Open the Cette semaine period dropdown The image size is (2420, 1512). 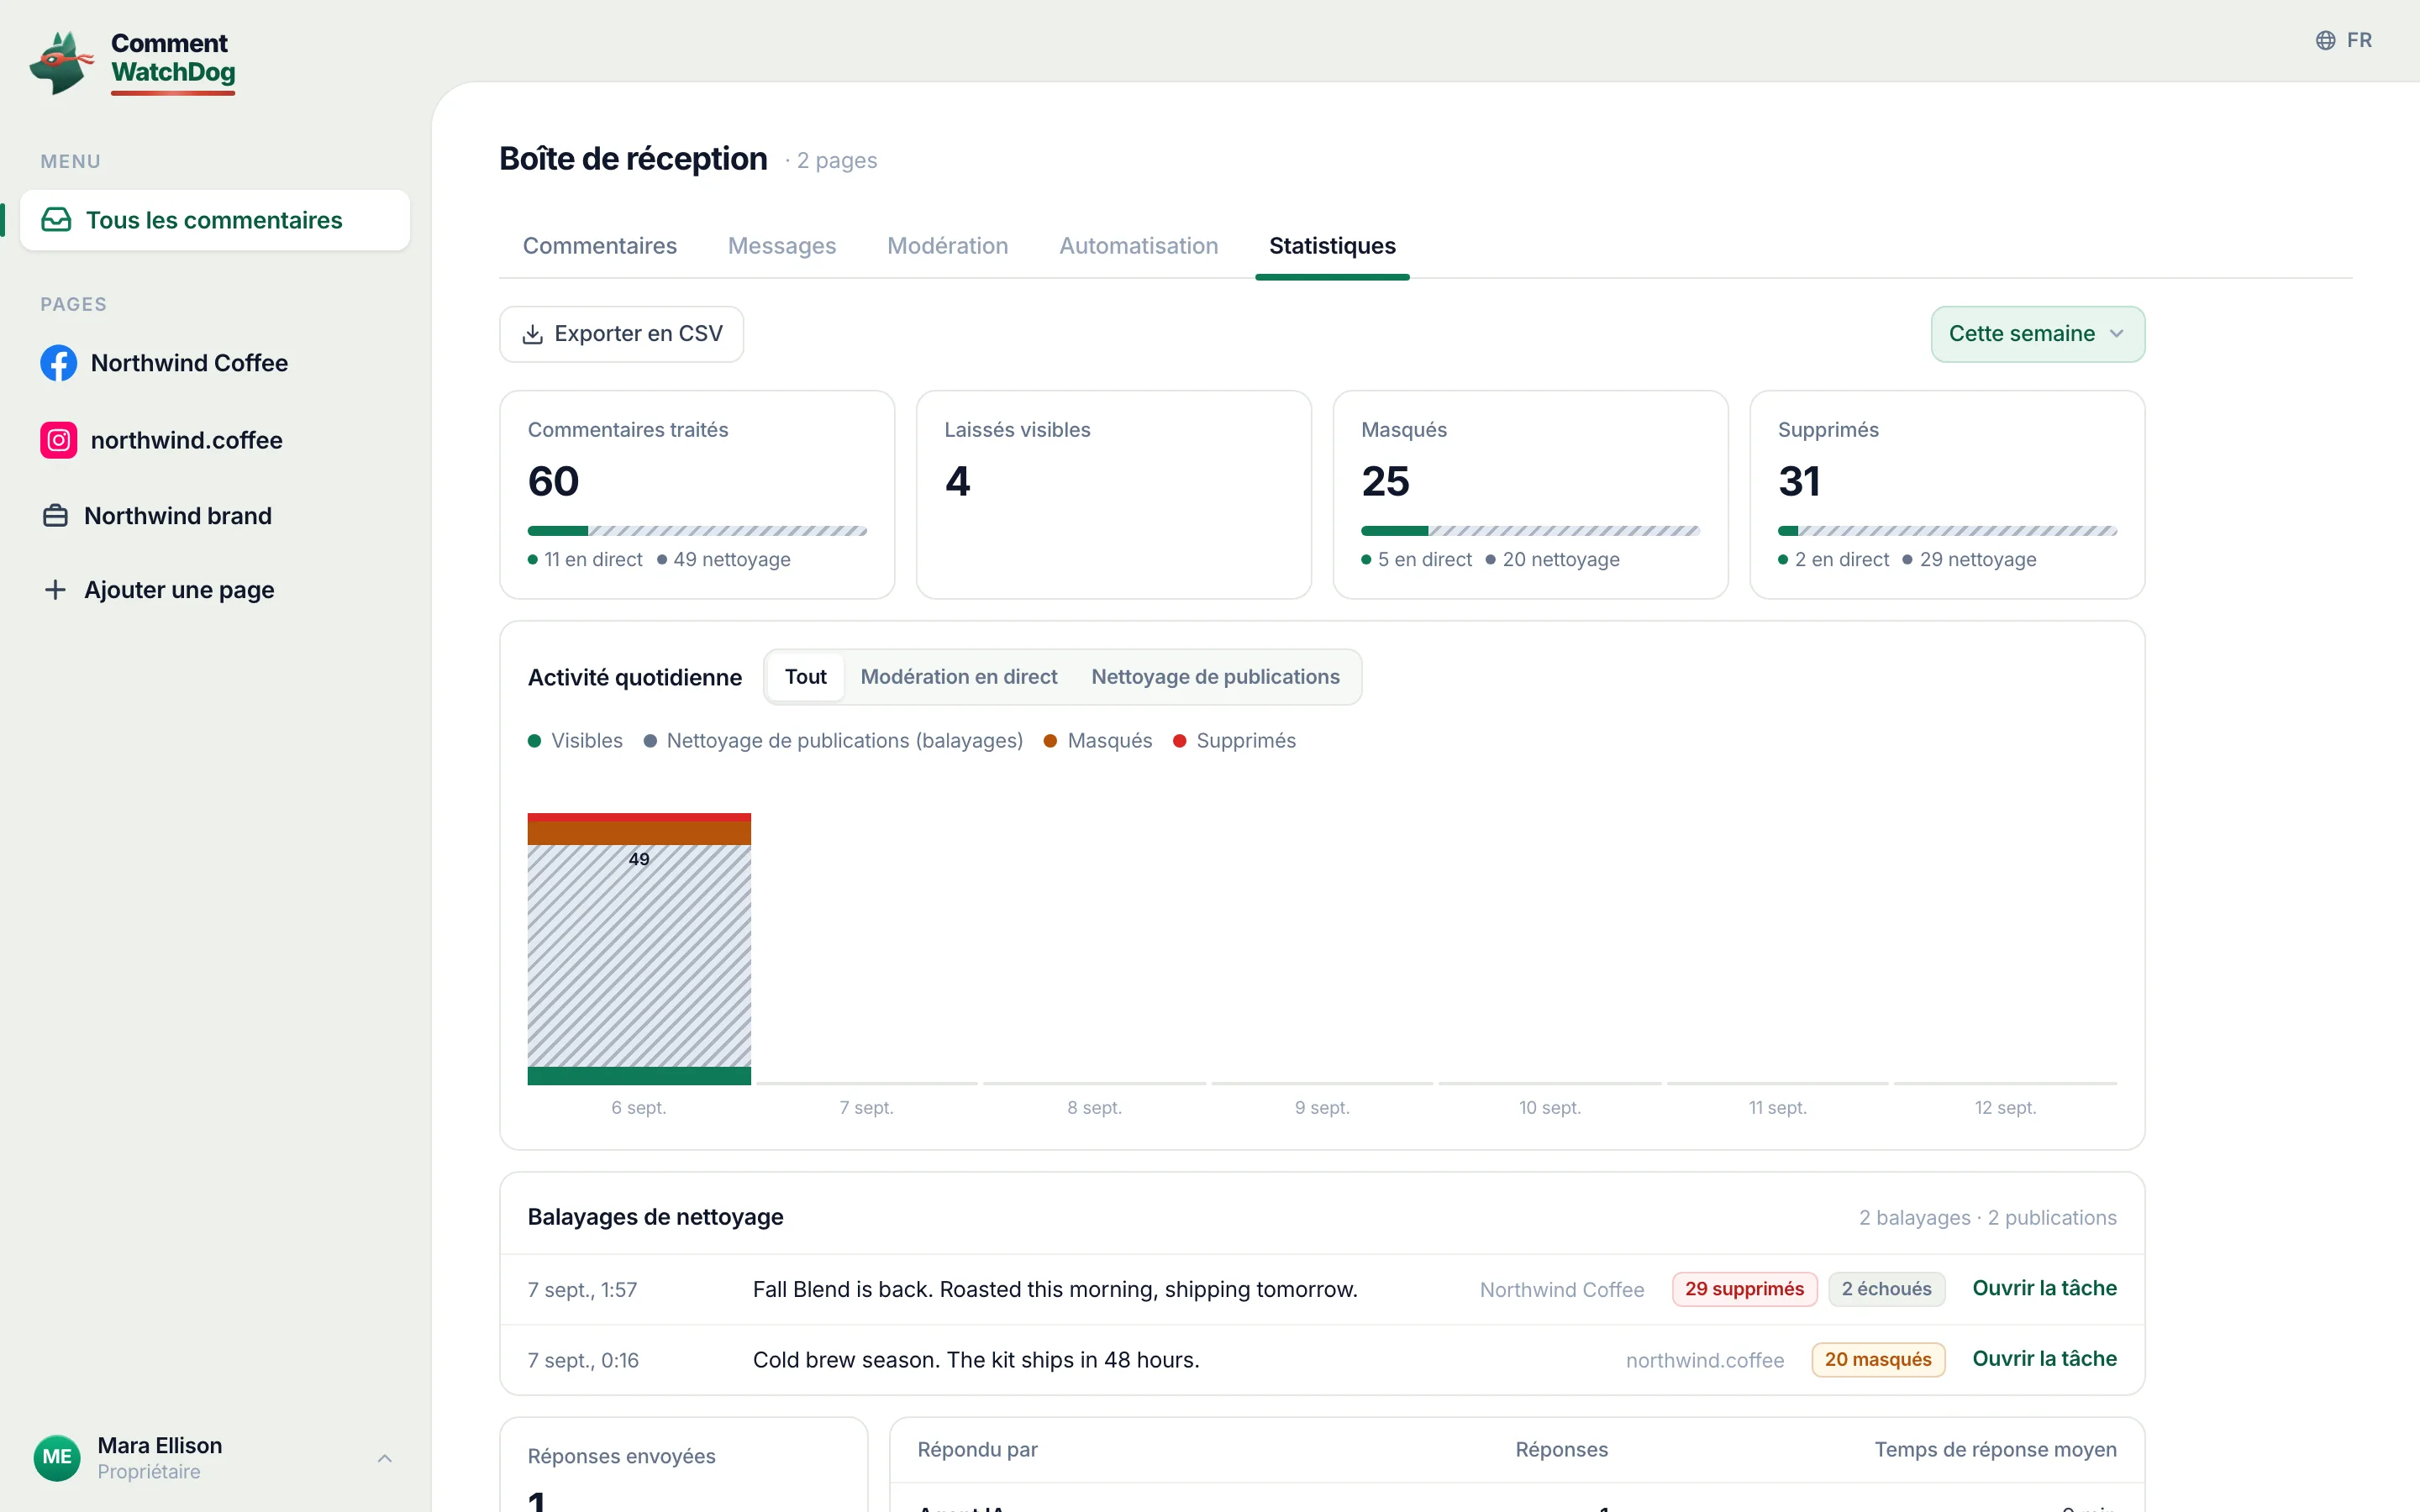2037,334
